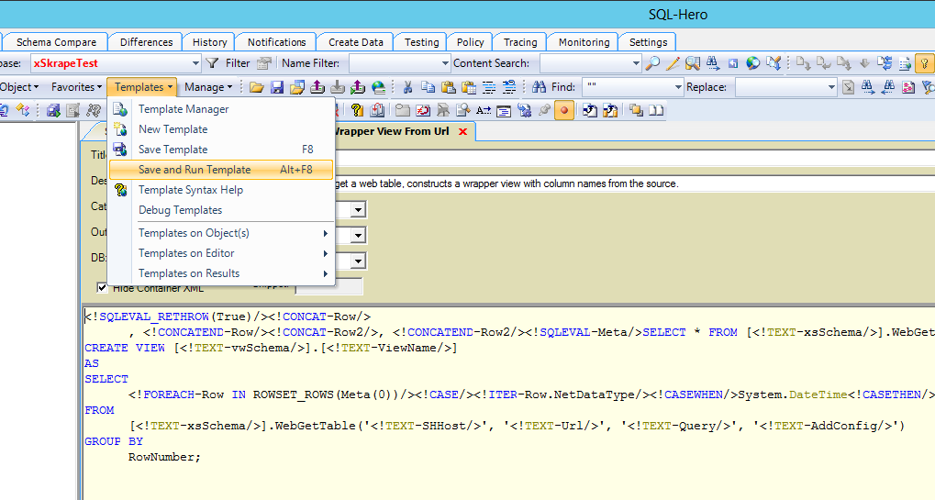Open the Category dropdown arrow

click(358, 210)
